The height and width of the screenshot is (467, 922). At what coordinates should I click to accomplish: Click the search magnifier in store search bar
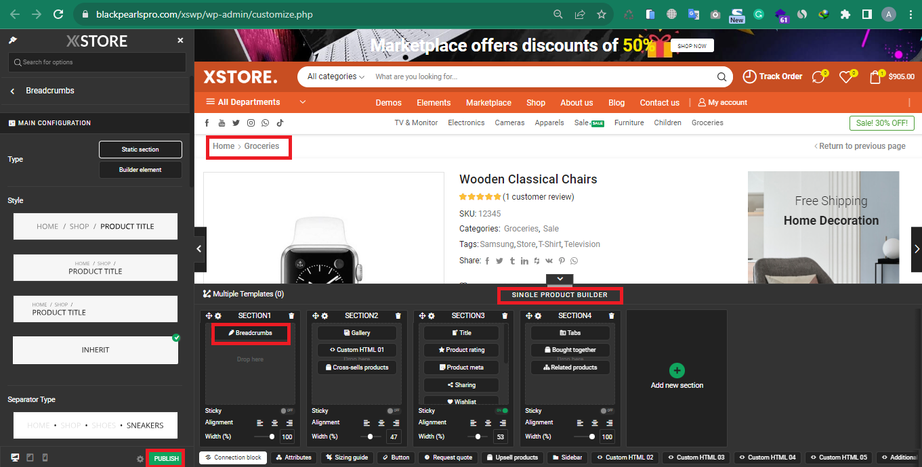click(x=721, y=76)
